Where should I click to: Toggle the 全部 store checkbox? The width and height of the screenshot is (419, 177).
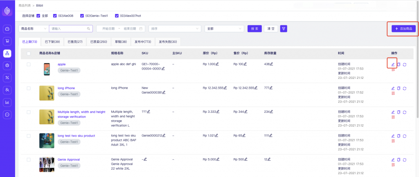pyautogui.click(x=38, y=16)
